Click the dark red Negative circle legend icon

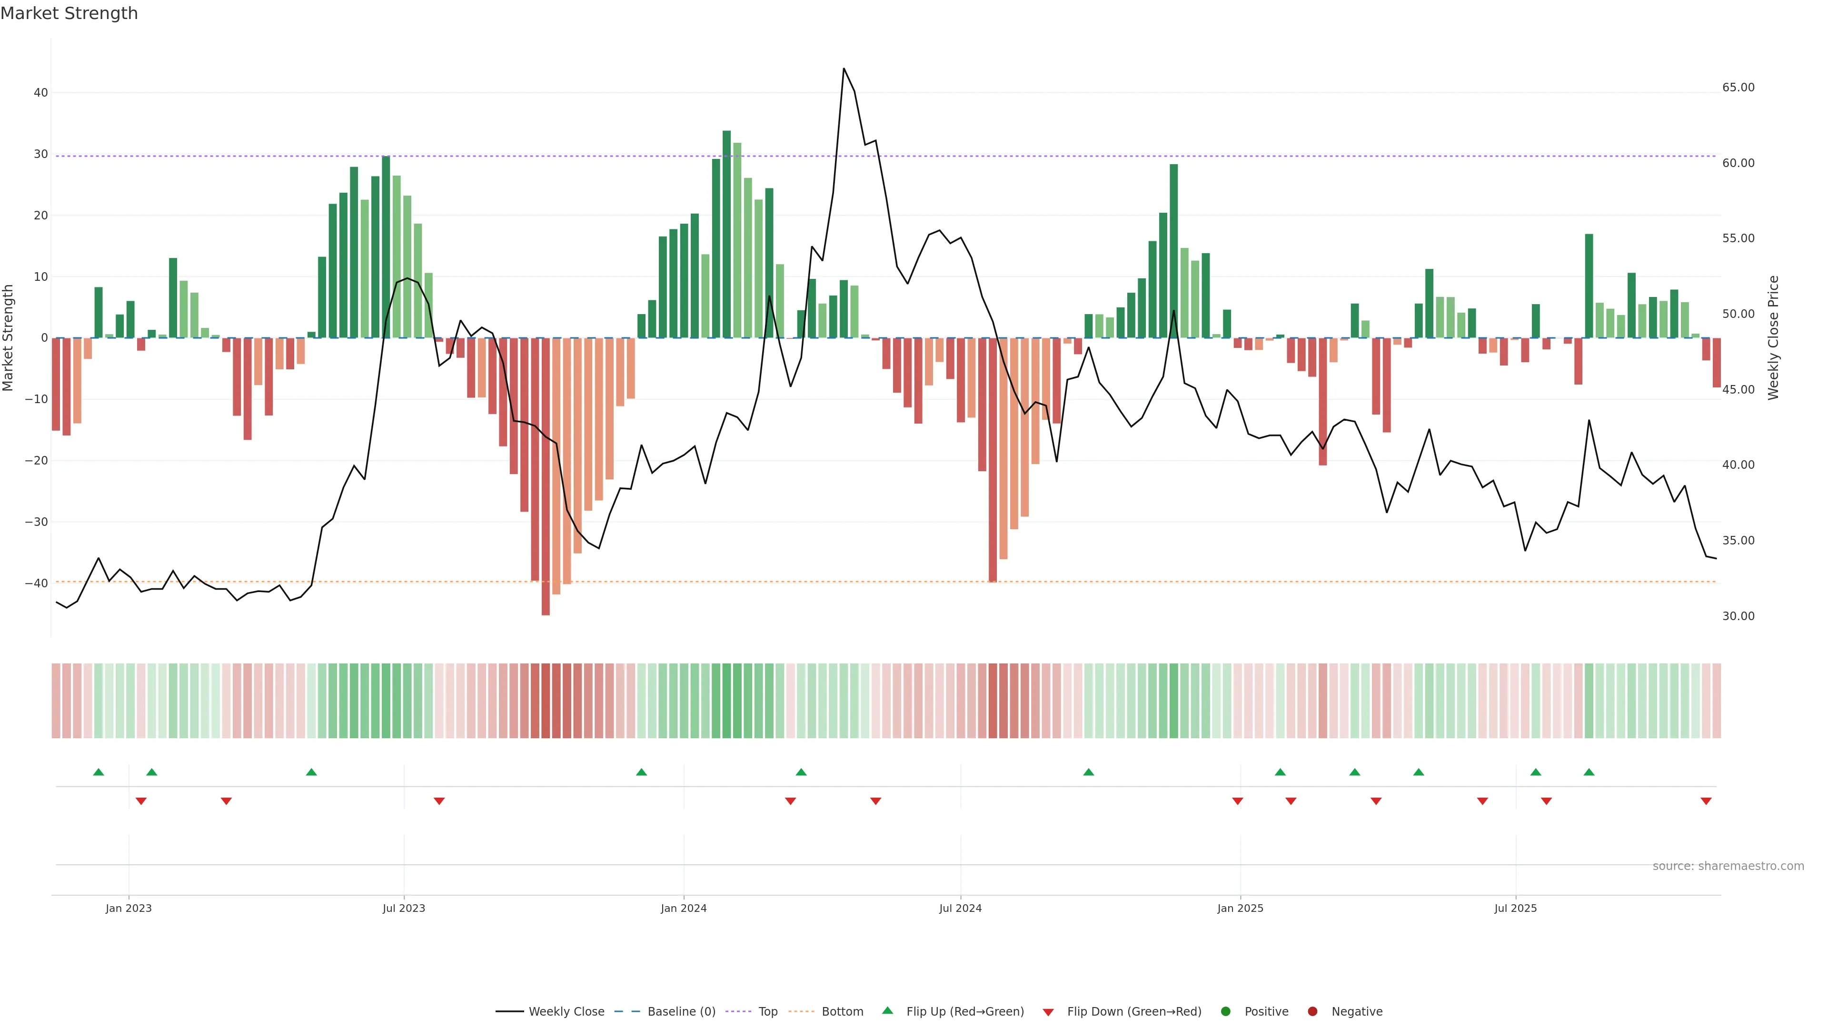pos(1312,1011)
